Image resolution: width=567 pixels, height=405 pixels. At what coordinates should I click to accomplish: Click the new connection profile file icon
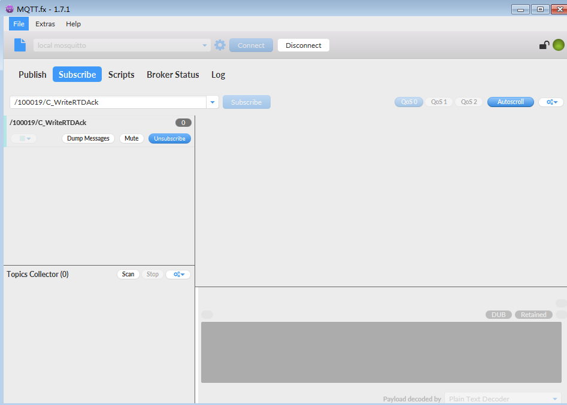(20, 45)
